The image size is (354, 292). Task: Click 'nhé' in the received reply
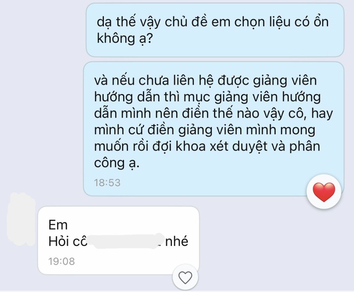coord(177,241)
